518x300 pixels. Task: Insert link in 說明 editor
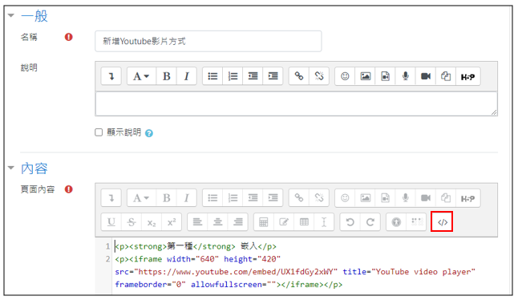pos(299,76)
